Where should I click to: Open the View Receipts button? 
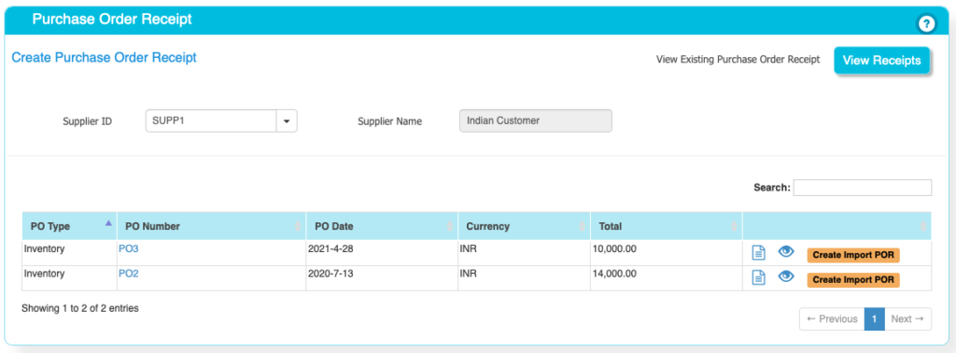click(x=881, y=61)
